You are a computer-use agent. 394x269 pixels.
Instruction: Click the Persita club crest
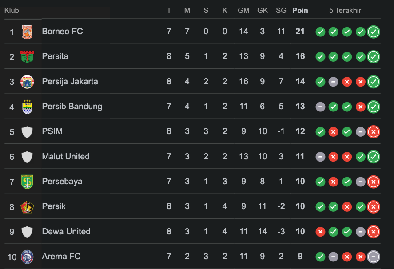pyautogui.click(x=27, y=57)
